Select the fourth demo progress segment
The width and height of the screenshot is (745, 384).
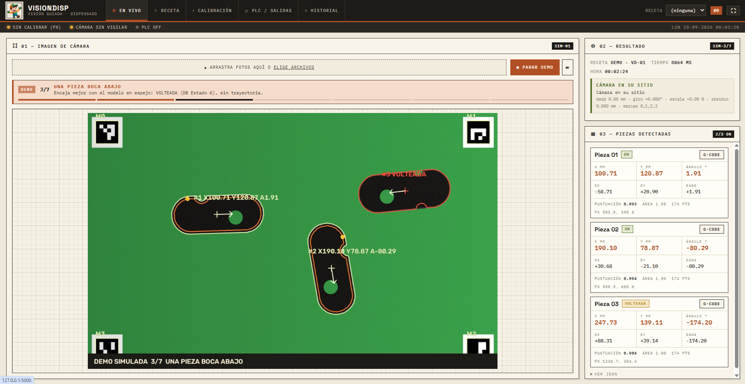pyautogui.click(x=293, y=100)
